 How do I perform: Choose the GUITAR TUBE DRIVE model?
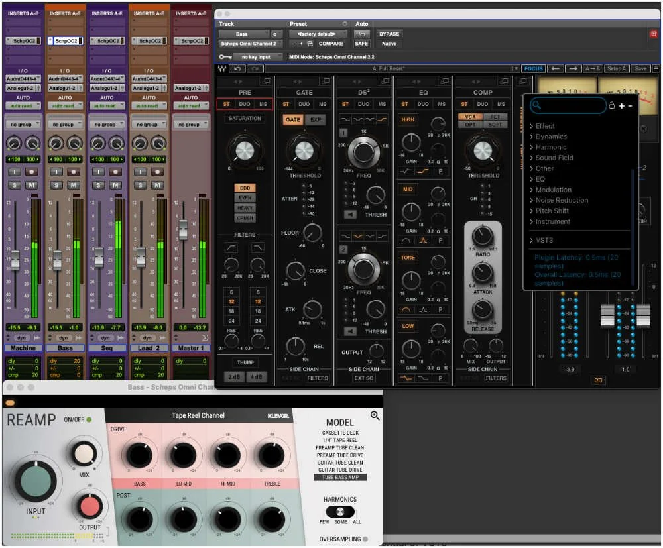[340, 470]
